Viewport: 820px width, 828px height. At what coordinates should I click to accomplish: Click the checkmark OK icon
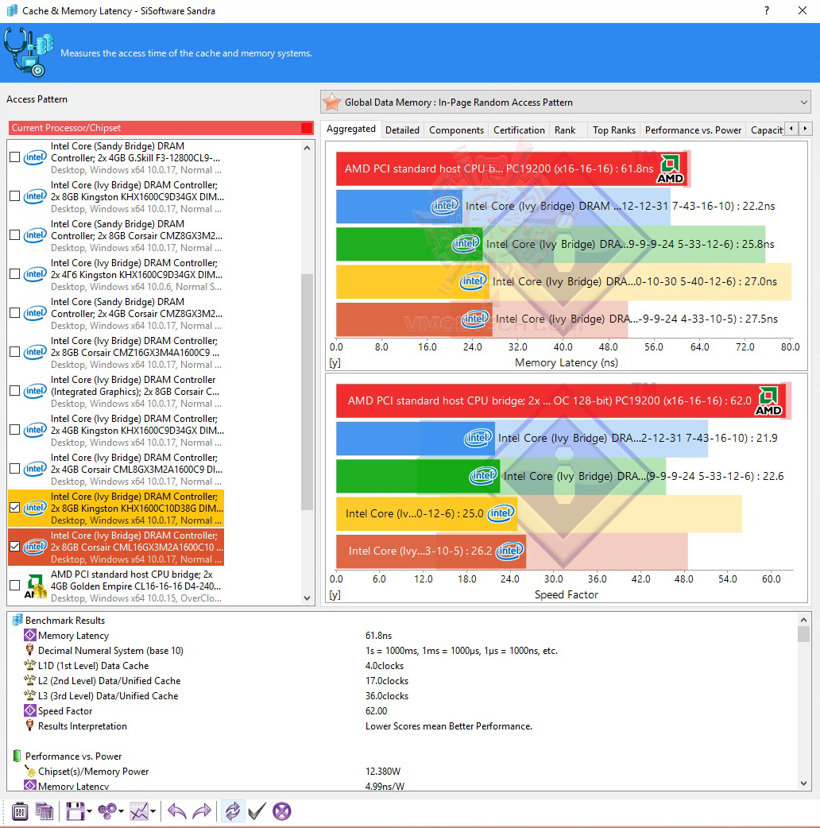coord(257,811)
